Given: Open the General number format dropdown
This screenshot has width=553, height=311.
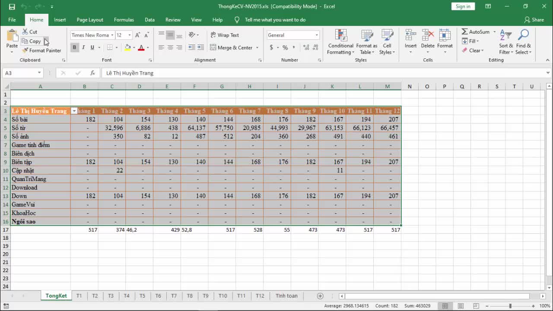Looking at the screenshot, I should (x=317, y=35).
